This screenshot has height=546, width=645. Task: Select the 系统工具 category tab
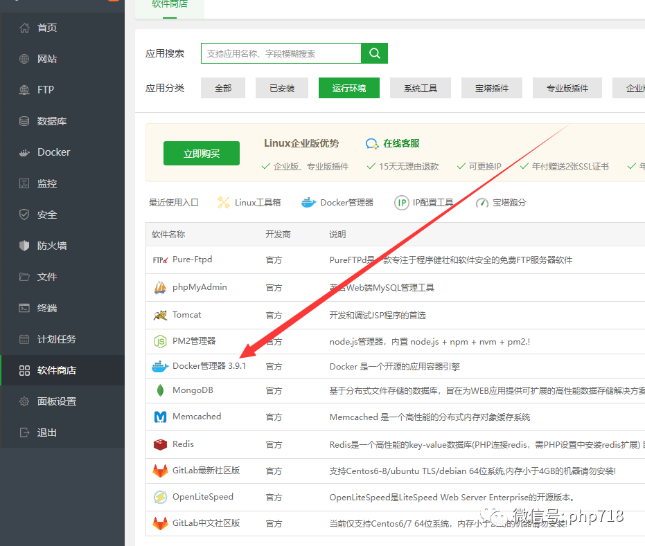pyautogui.click(x=421, y=88)
